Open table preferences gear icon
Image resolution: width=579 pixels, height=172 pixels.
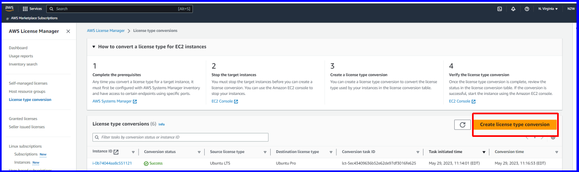(553, 137)
